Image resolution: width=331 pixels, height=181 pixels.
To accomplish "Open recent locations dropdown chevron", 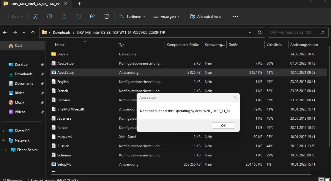I will click(x=24, y=33).
